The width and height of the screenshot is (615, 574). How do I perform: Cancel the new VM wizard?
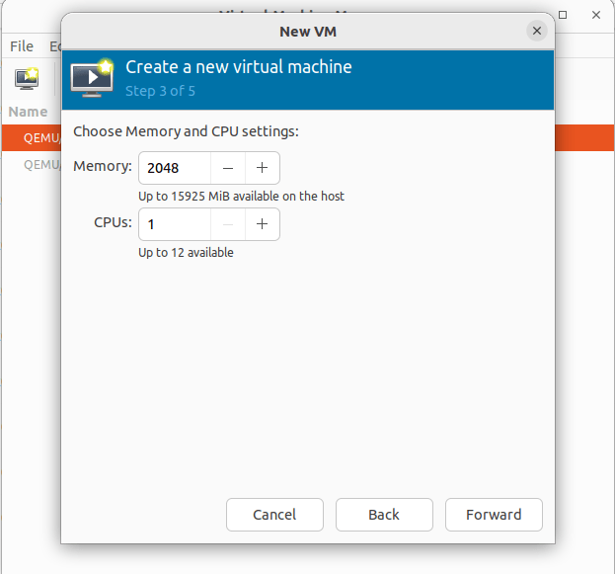274,514
